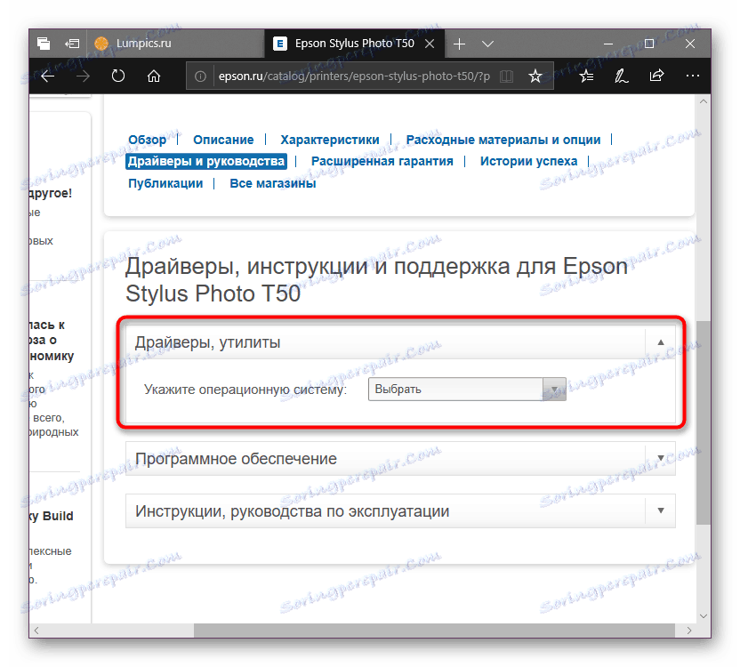Click the scroll left arrow
This screenshot has width=740, height=667.
(36, 631)
